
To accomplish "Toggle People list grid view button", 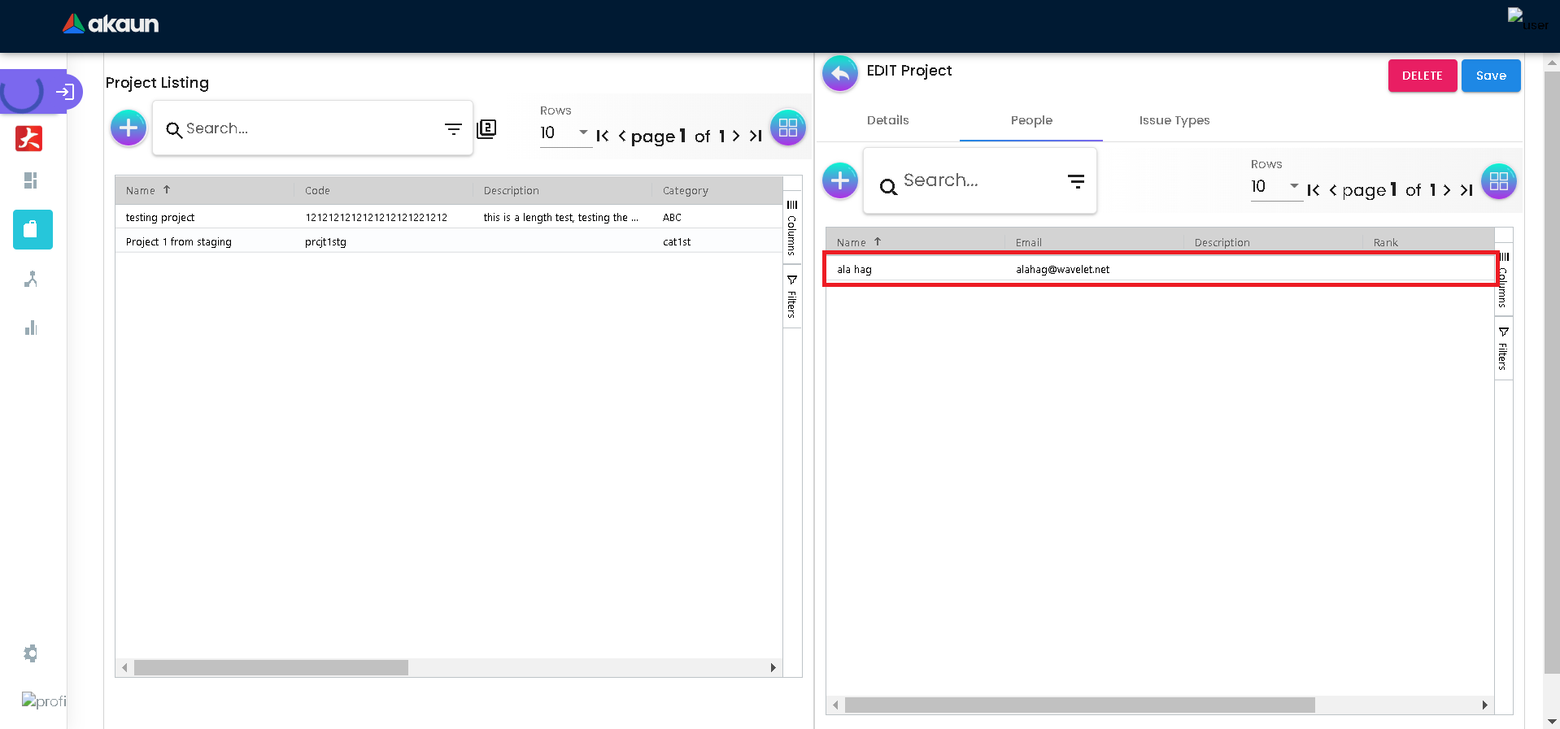I will click(x=1499, y=180).
